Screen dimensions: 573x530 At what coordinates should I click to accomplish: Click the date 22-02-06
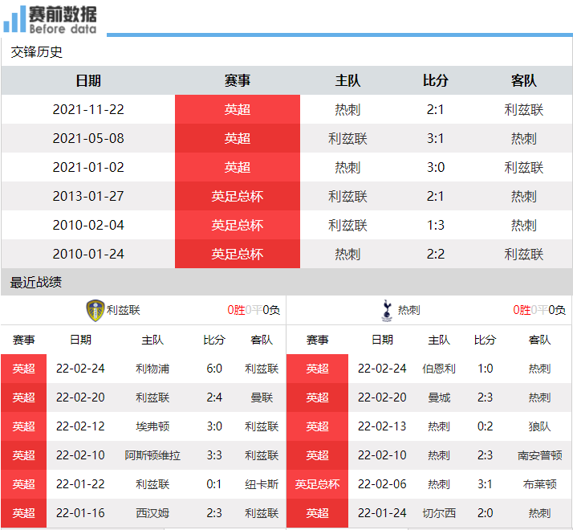tap(382, 484)
